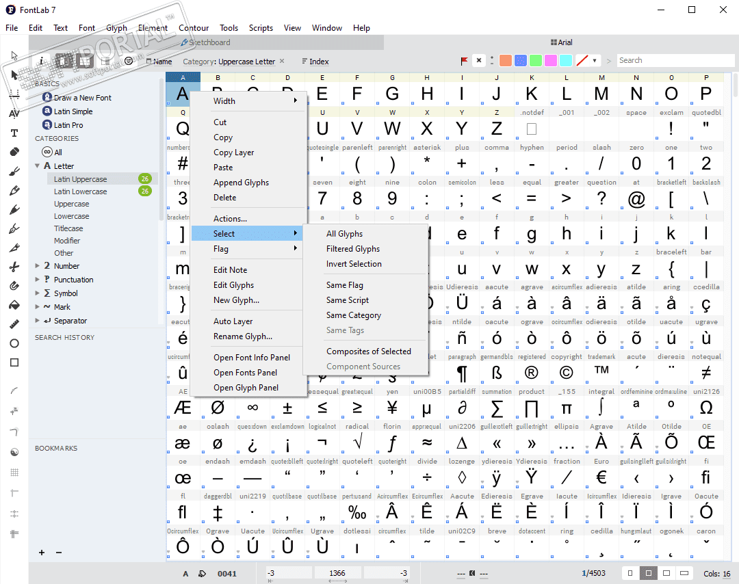Select the Brush tool

click(x=14, y=171)
